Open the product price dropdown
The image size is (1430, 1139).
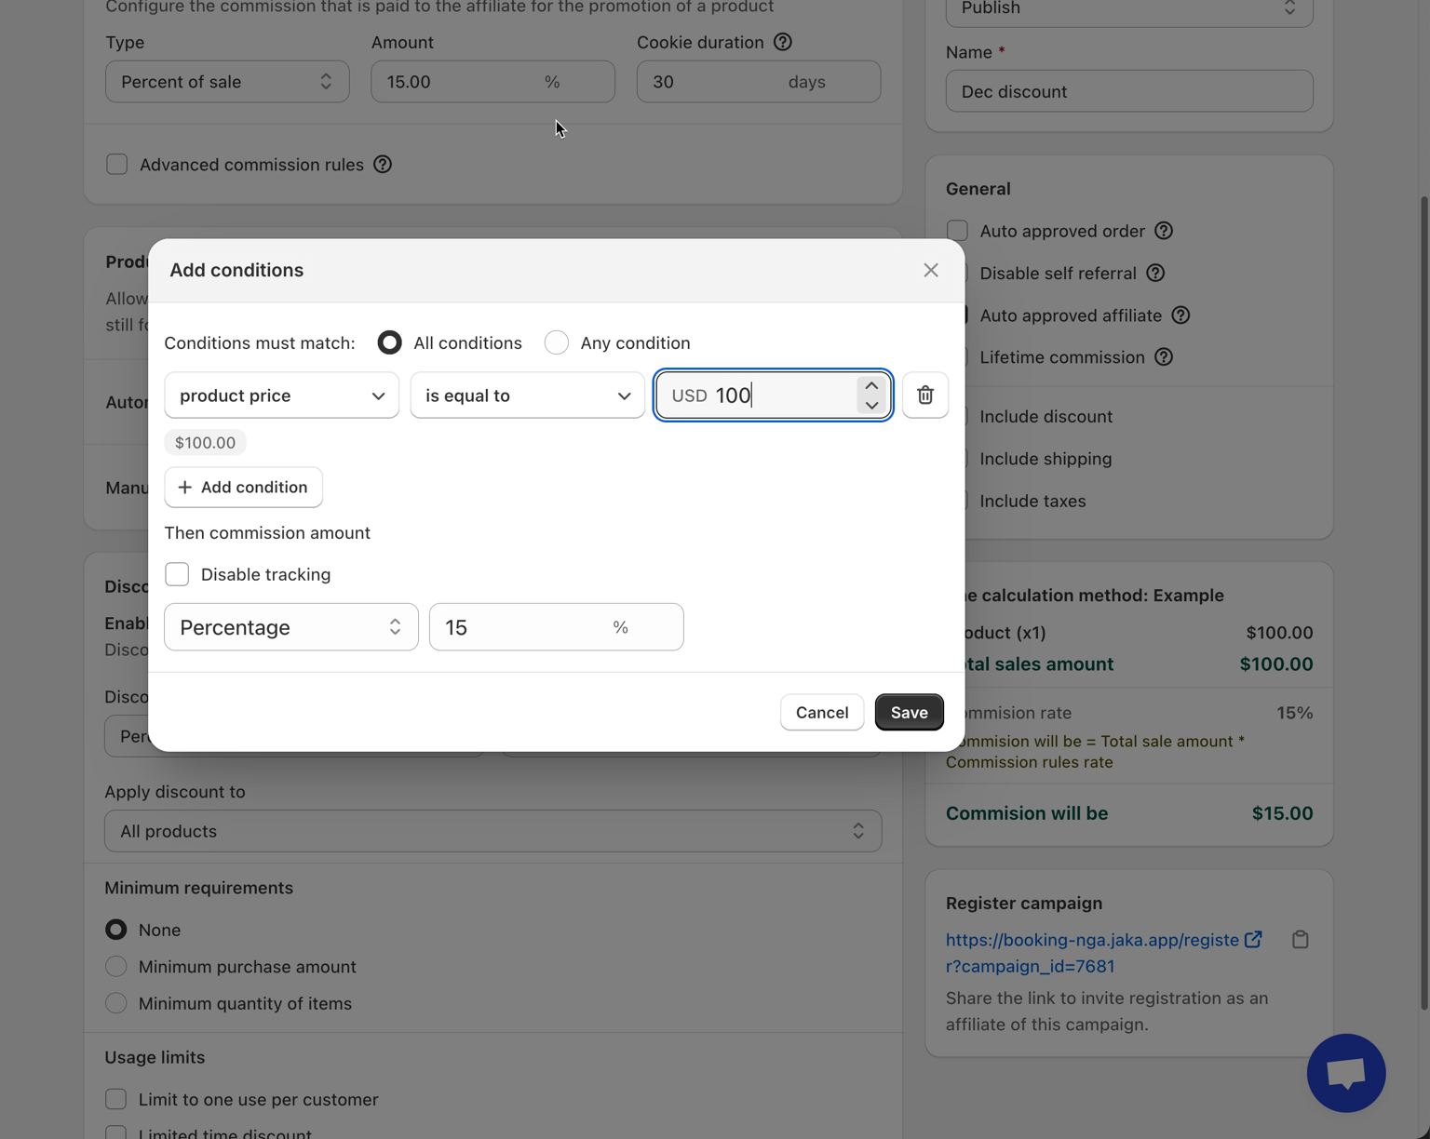point(281,395)
